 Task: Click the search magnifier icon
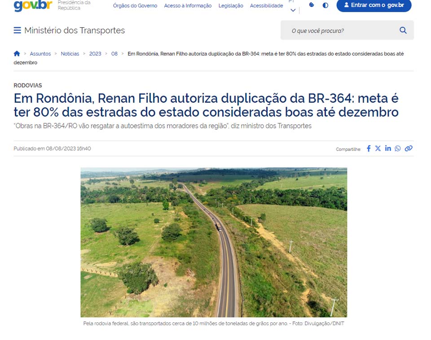403,30
